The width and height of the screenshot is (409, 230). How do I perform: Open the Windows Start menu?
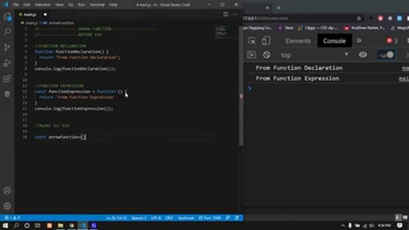5,226
